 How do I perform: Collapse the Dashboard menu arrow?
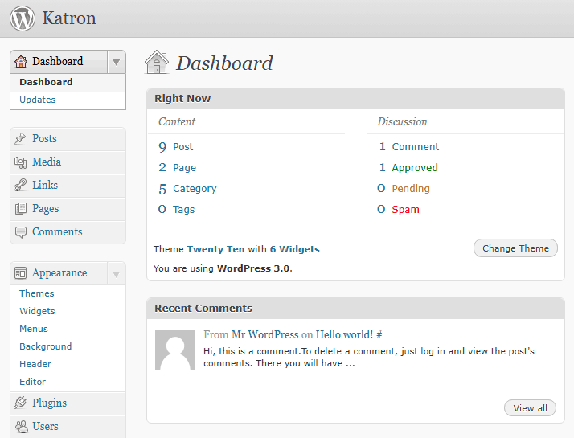click(x=117, y=62)
